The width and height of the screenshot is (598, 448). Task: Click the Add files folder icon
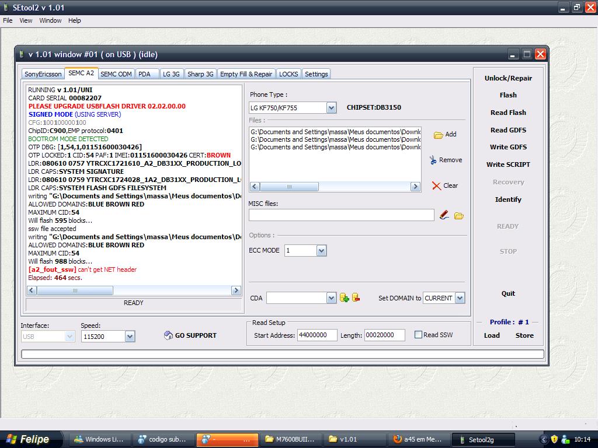pos(438,135)
